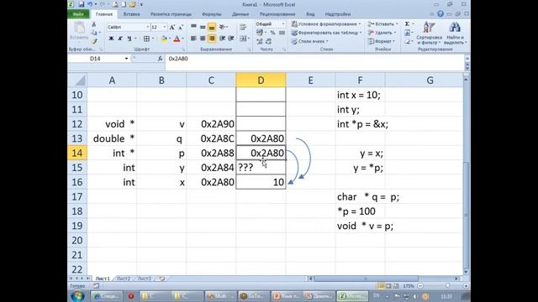
Task: Click the Вставить cells button in Ячейки
Action: (382, 24)
